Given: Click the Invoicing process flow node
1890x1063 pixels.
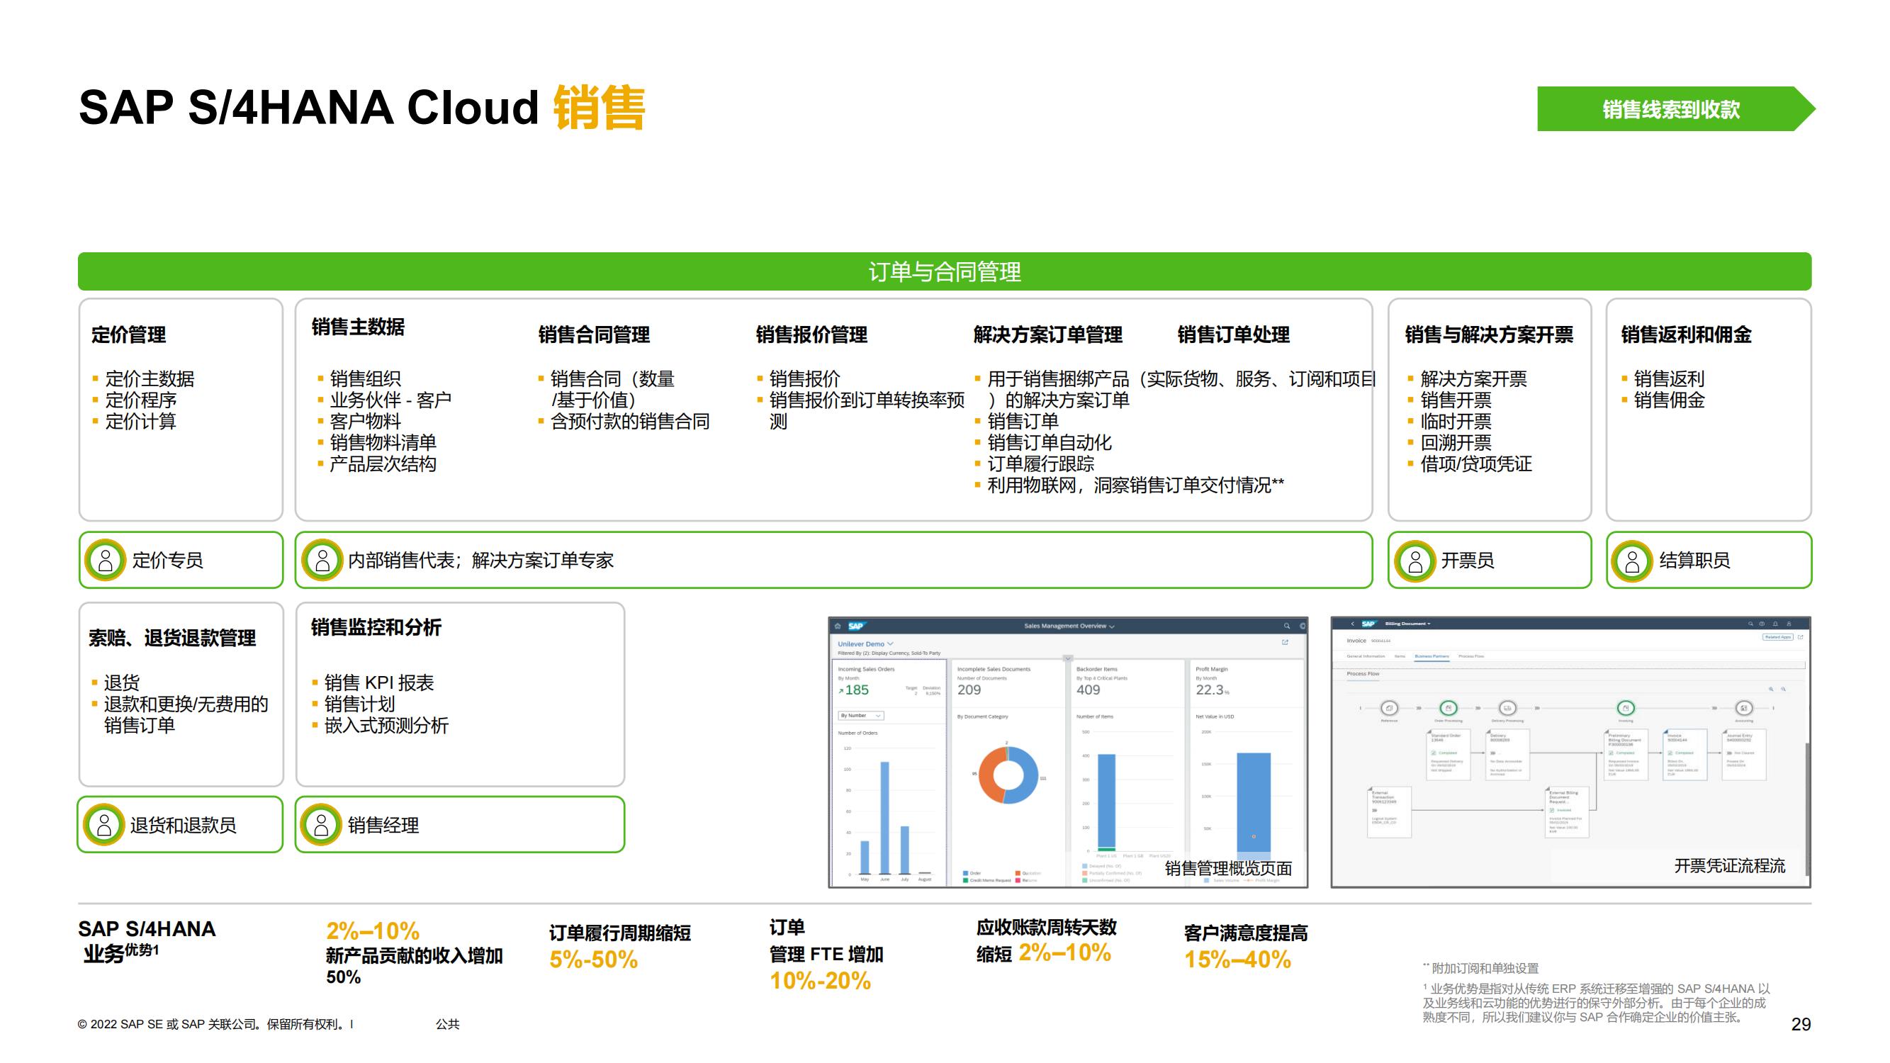Looking at the screenshot, I should [1626, 708].
